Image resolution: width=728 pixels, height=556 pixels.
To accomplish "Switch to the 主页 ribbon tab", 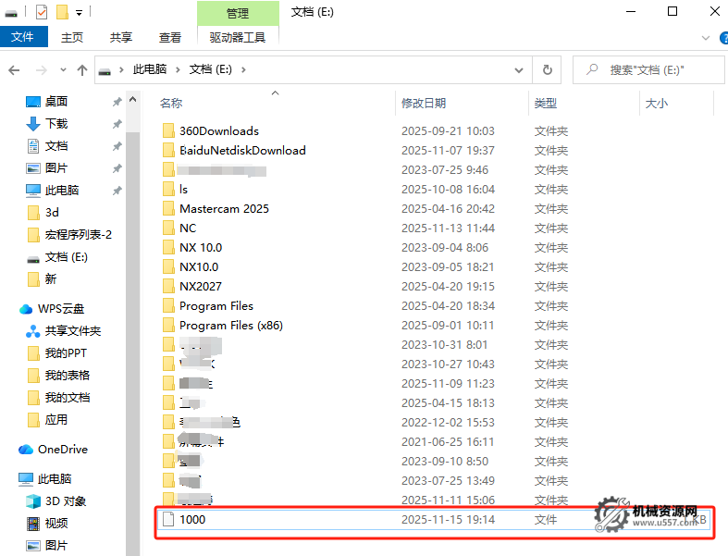I will pos(72,37).
